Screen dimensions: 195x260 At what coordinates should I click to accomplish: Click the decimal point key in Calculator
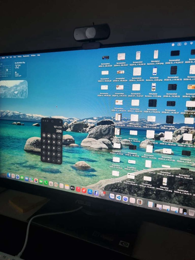[54, 160]
